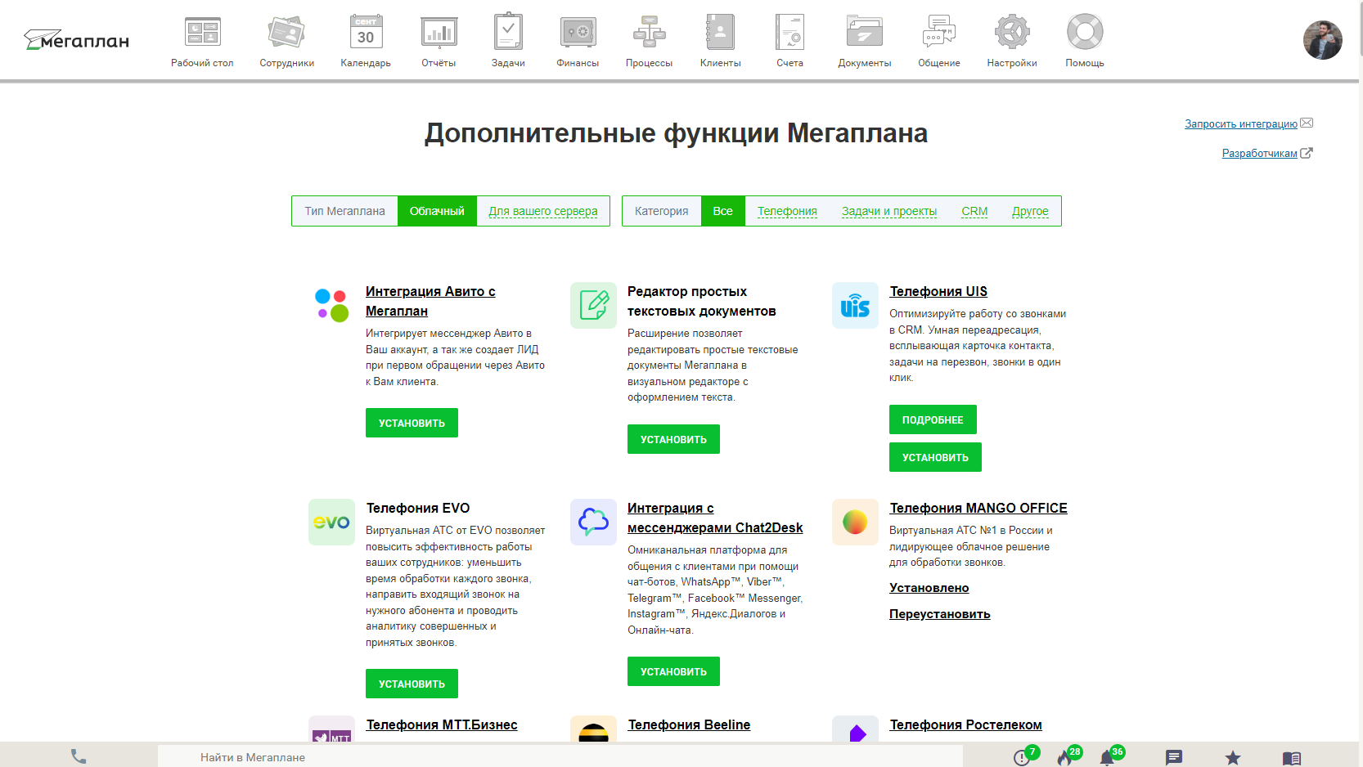The image size is (1363, 767).
Task: Click the phone icon in bottom bar
Action: (x=79, y=756)
